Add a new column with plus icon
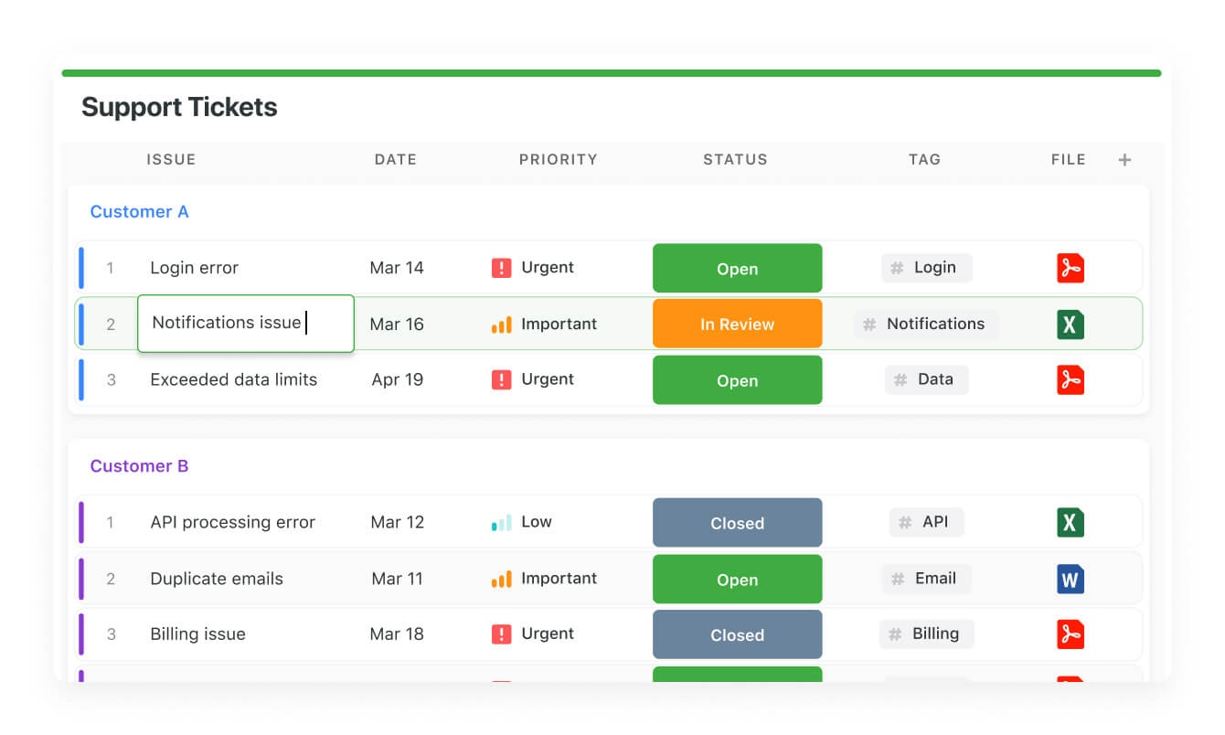 (x=1124, y=160)
